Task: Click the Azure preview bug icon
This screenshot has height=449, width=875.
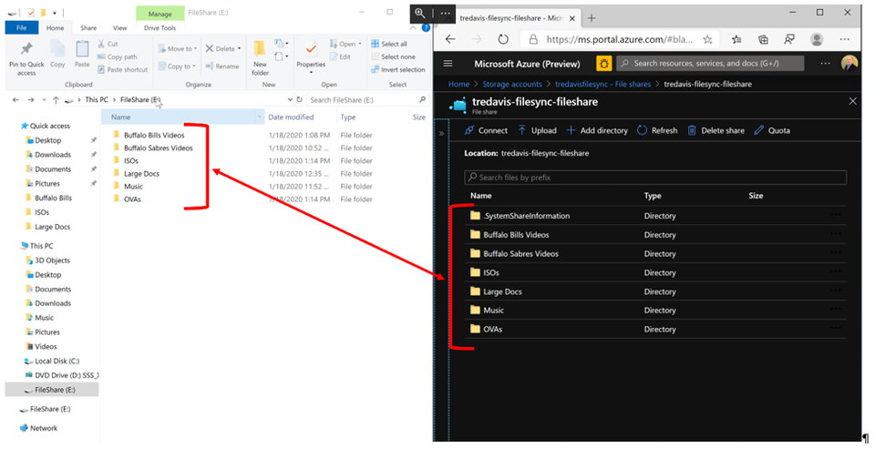Action: [603, 64]
